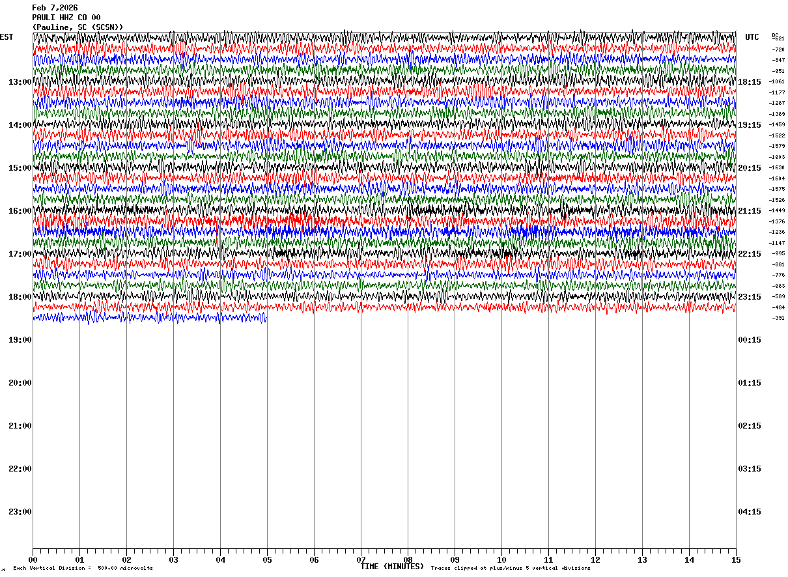Click the 20:15 UTC time label

[x=750, y=168]
